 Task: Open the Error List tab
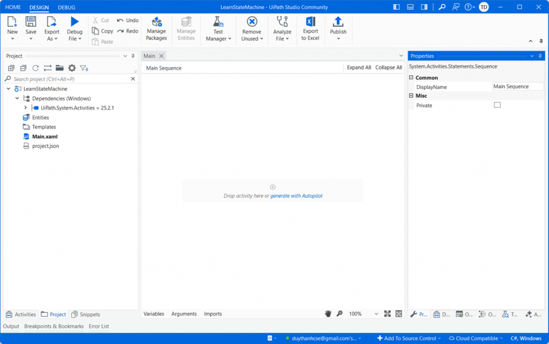point(99,326)
